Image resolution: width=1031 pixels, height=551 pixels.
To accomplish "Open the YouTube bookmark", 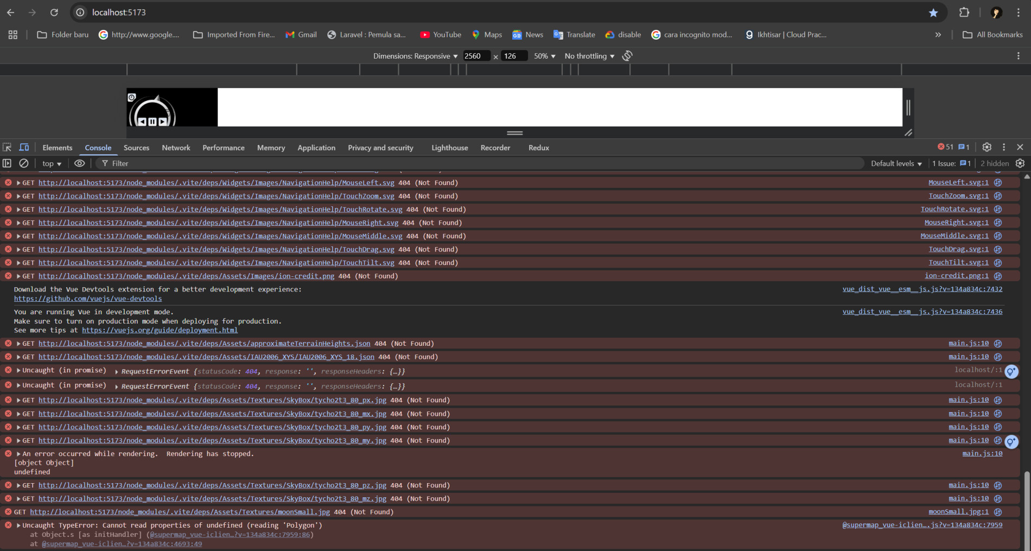I will click(x=441, y=35).
